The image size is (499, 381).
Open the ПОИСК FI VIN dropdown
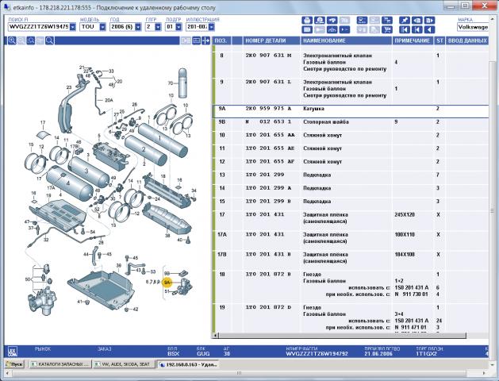pyautogui.click(x=73, y=27)
